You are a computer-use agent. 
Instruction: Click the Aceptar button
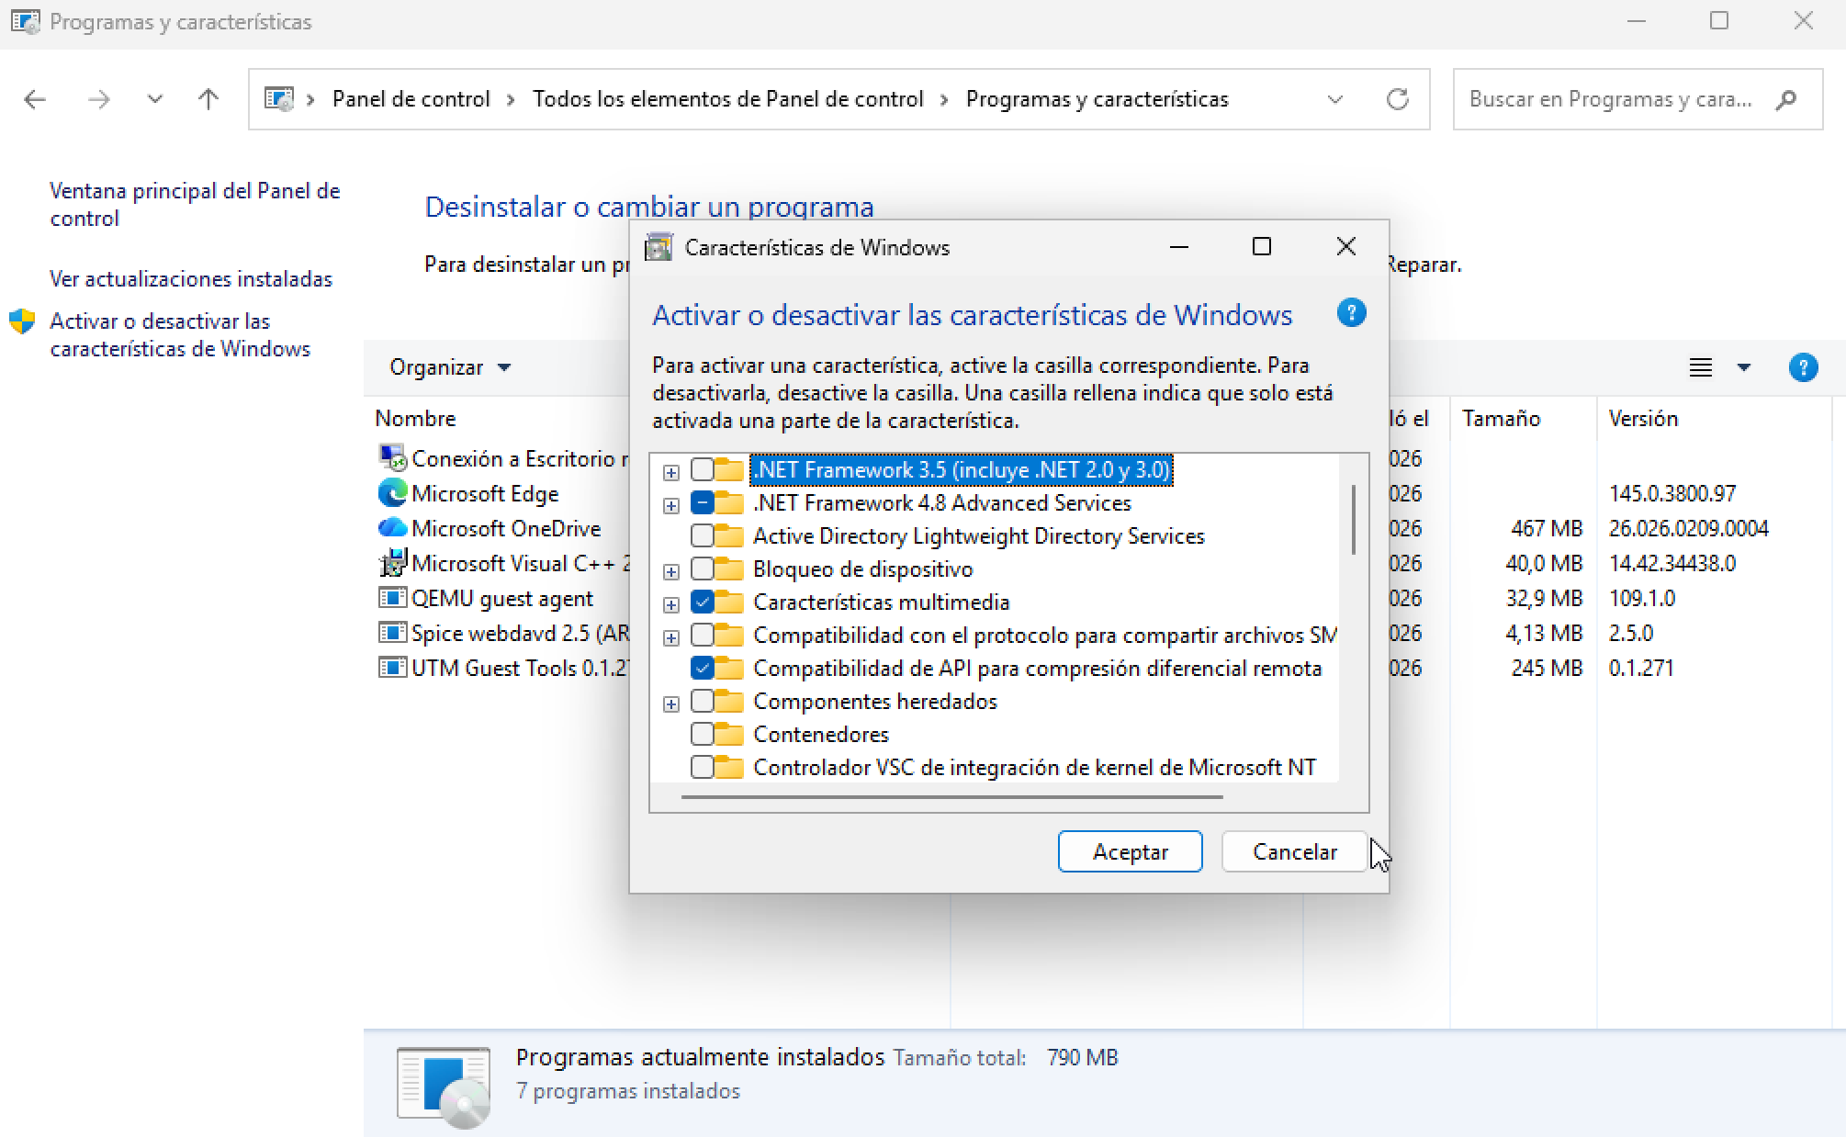click(x=1130, y=851)
